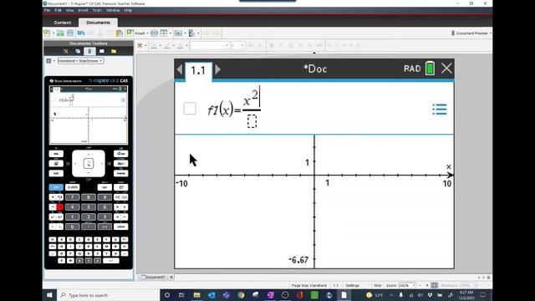This screenshot has height=301, width=535.
Task: Open the View menu
Action: tap(69, 11)
